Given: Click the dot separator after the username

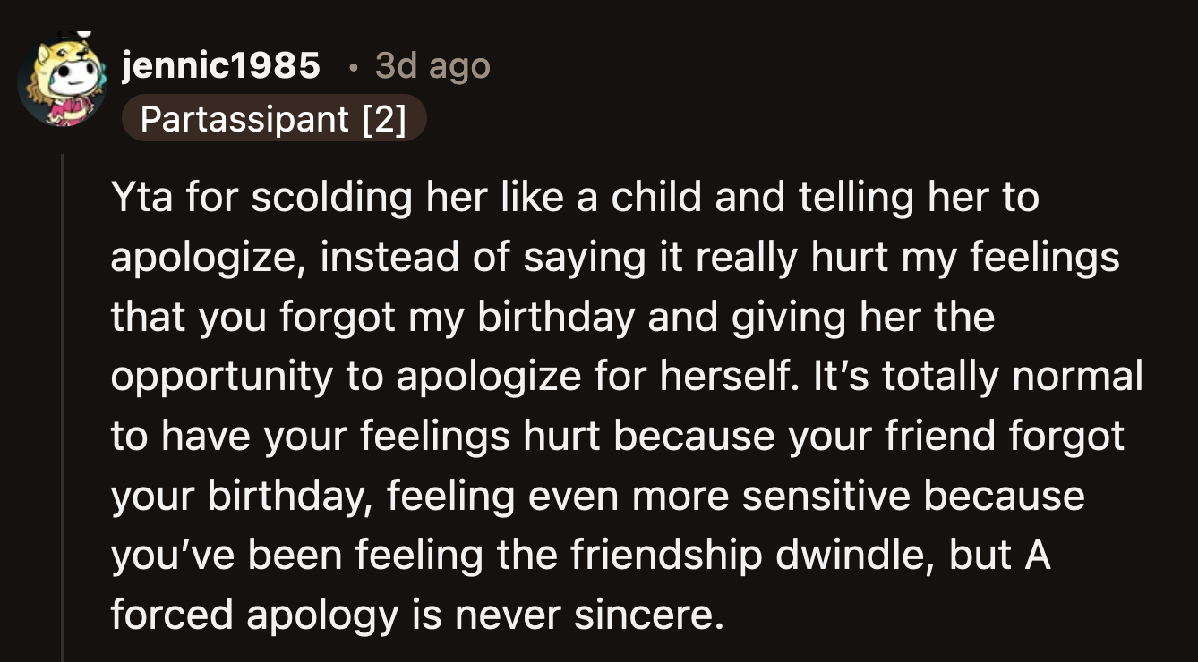Looking at the screenshot, I should (x=353, y=65).
